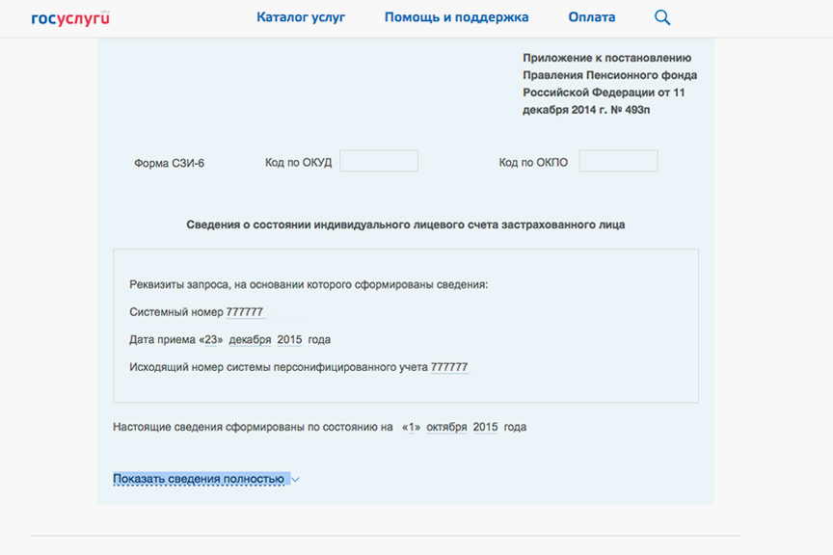Viewport: 833px width, 555px height.
Task: Click the Сведения о состоянии индивидуального лицевого счета heading
Action: pos(405,225)
